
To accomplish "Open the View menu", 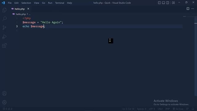I will coord(36,3).
